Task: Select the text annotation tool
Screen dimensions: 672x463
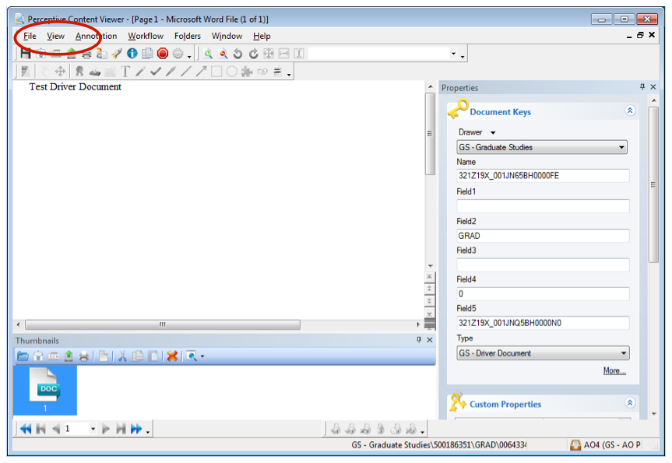Action: click(125, 72)
